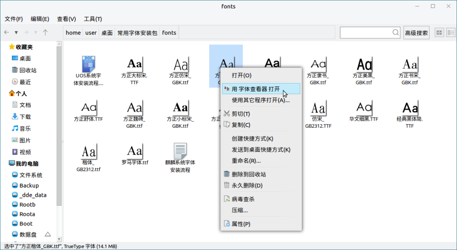Screen dimensions: 457x250
Task: Choose 用 字体查看器 打开
Action: click(x=261, y=89)
